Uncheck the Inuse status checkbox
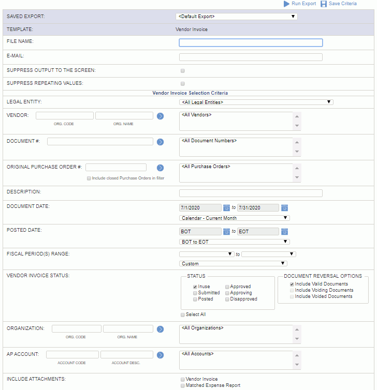 click(195, 287)
